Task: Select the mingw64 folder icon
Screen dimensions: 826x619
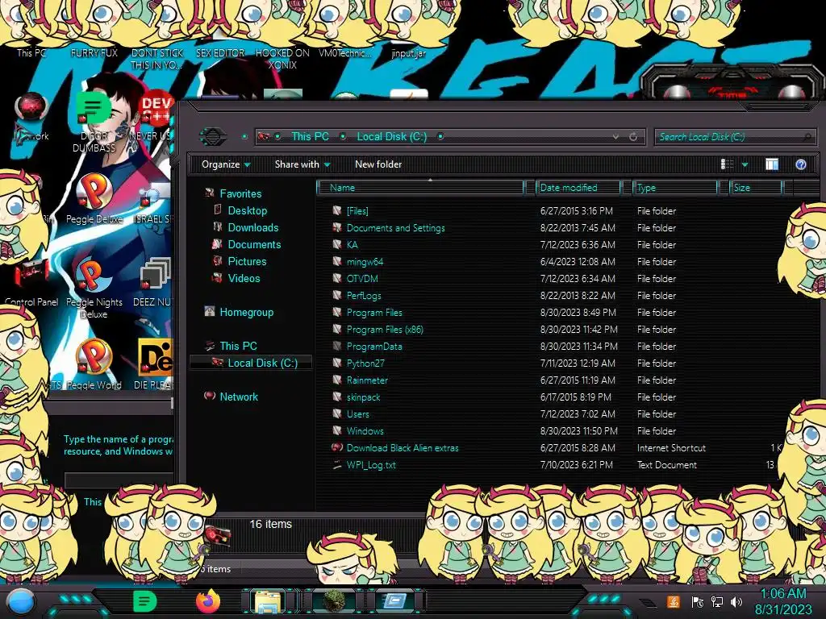Action: 337,261
